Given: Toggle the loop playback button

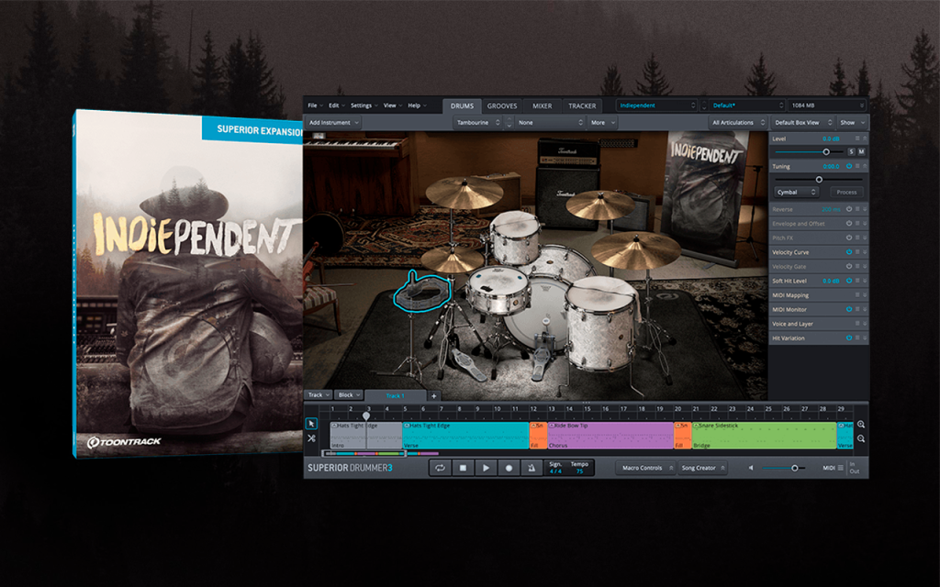Looking at the screenshot, I should (x=440, y=468).
